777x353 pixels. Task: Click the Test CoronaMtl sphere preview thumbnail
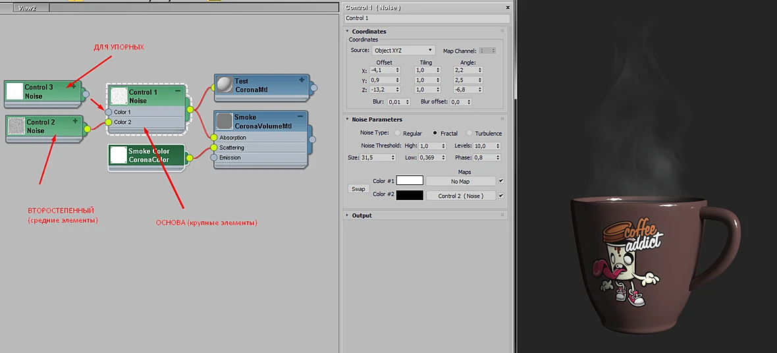(x=225, y=85)
